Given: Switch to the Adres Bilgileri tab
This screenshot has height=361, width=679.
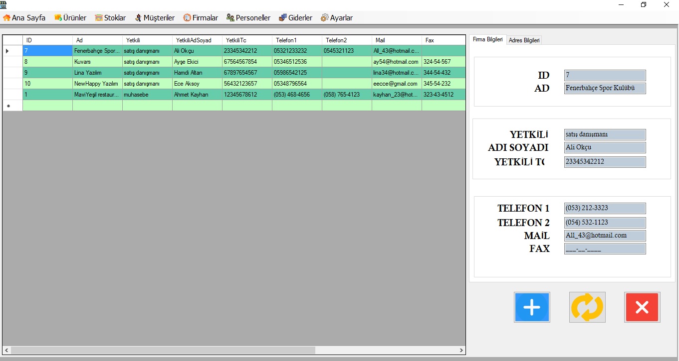Looking at the screenshot, I should click(x=524, y=40).
